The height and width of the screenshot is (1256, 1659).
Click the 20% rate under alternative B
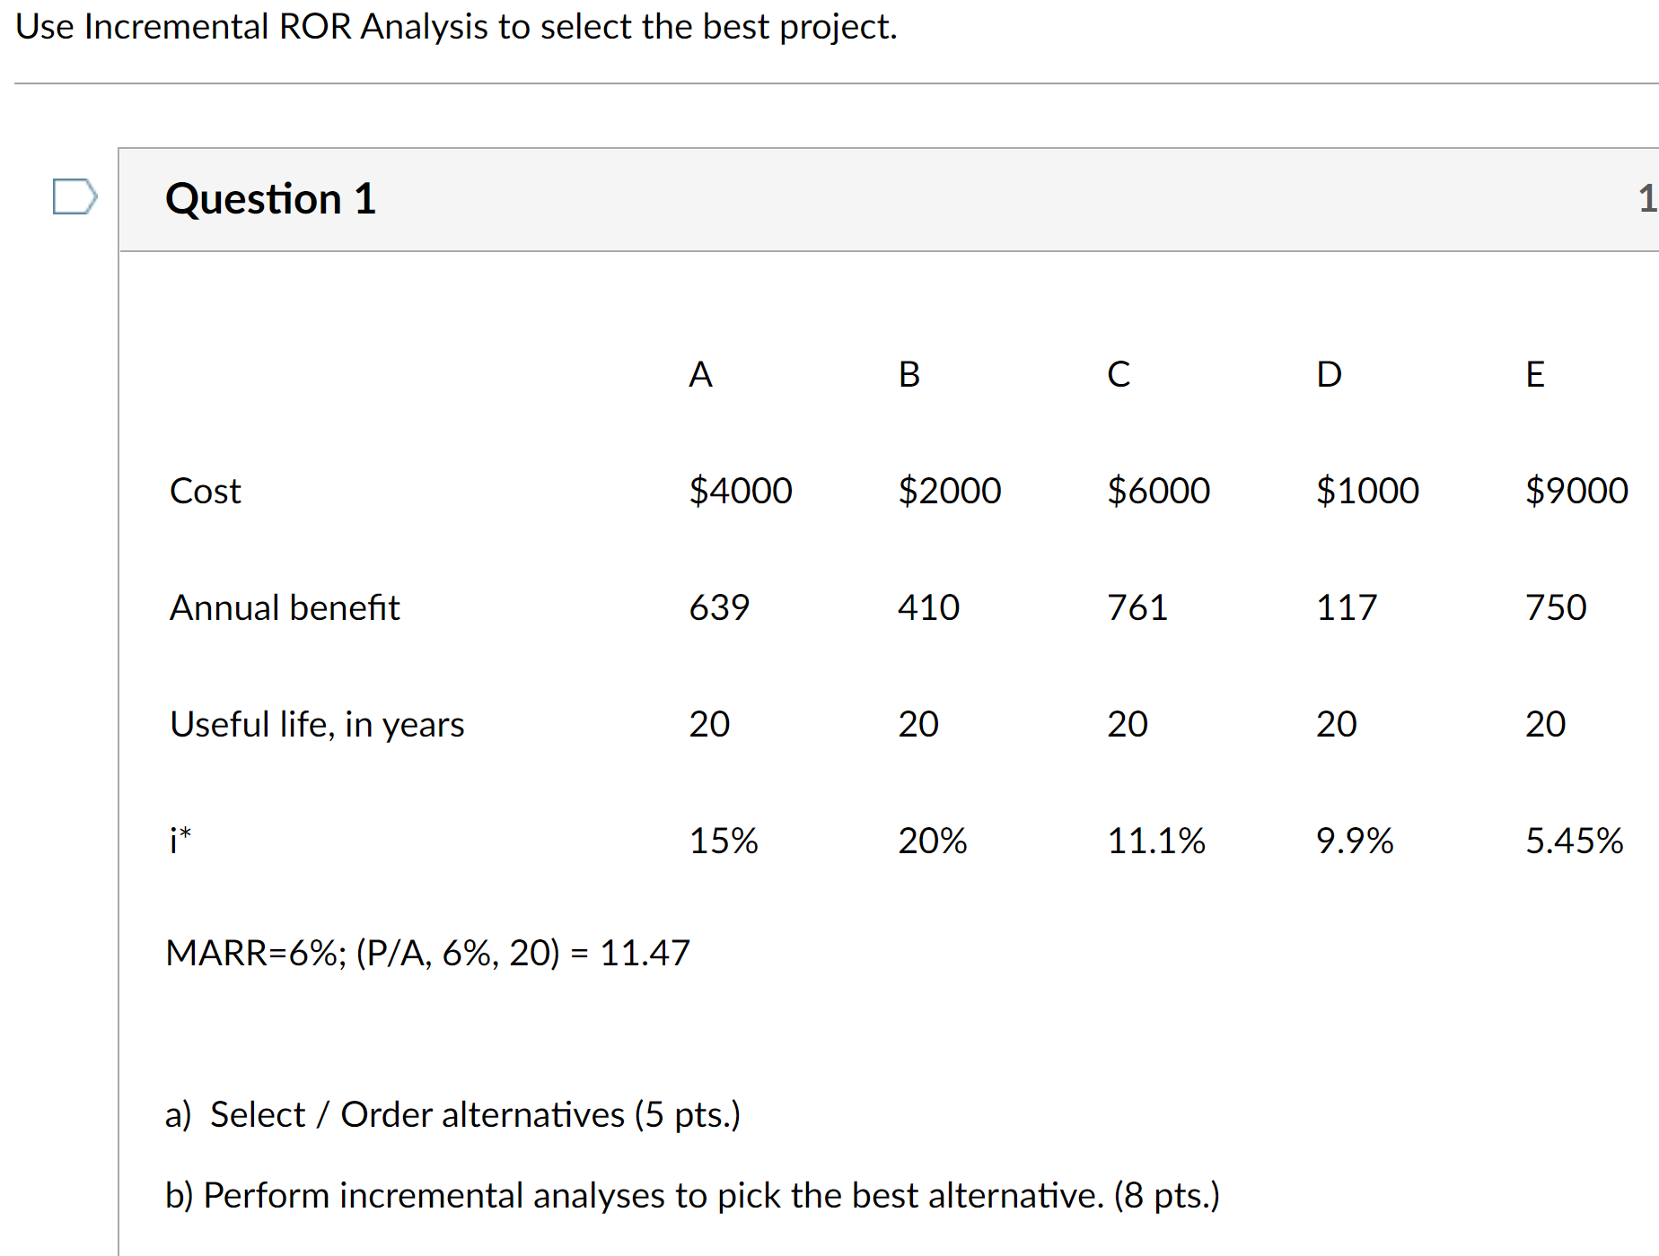933,841
